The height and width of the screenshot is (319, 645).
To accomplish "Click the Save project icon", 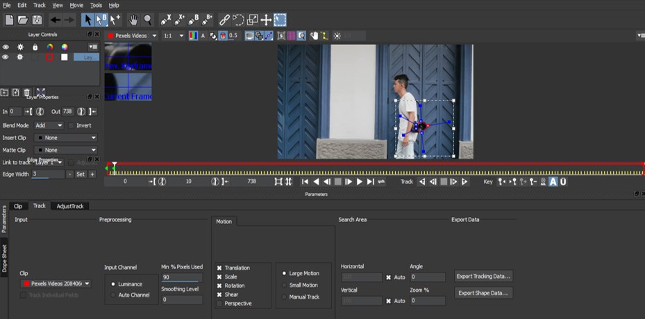I will 37,19.
